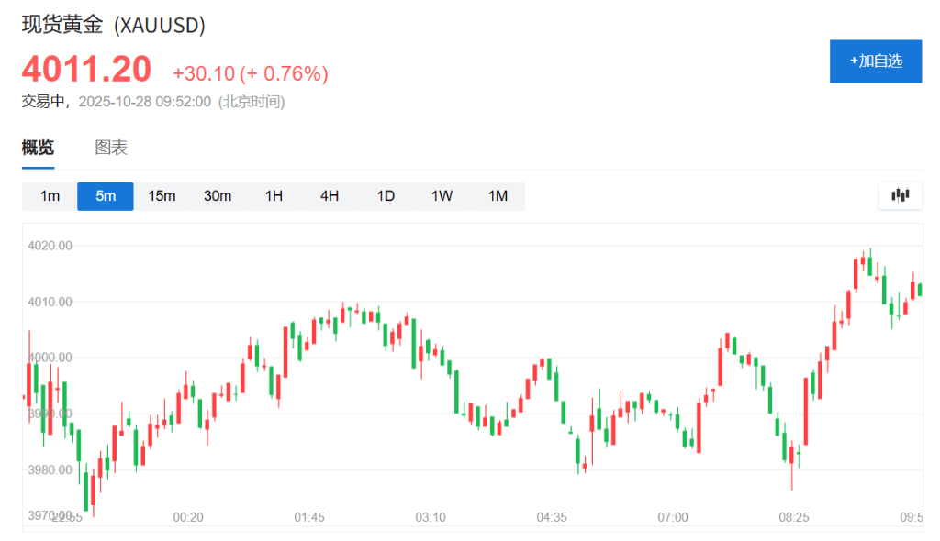Switch chart to 30m interval
This screenshot has width=940, height=541.
coord(218,196)
